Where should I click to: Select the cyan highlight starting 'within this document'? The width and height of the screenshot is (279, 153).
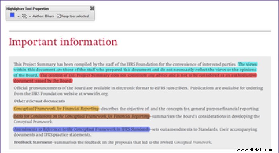tap(135, 70)
